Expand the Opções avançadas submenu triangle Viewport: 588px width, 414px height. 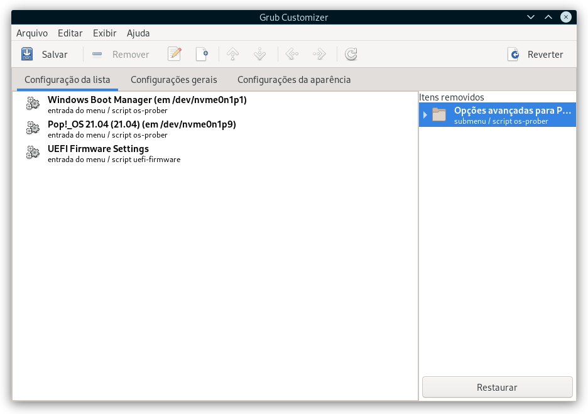point(425,115)
